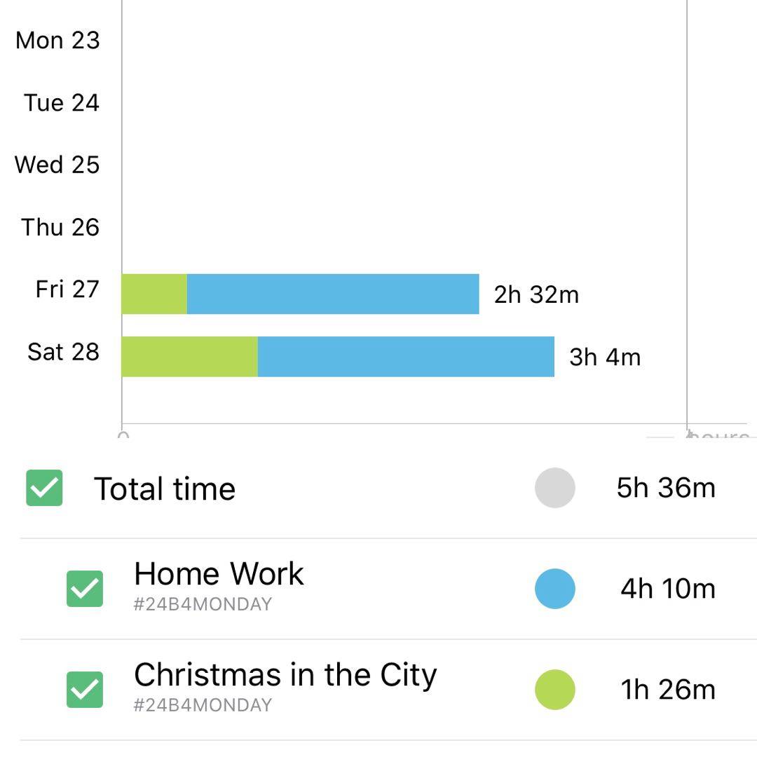Tap the gray Total time color circle
This screenshot has height=757, width=757.
point(554,488)
